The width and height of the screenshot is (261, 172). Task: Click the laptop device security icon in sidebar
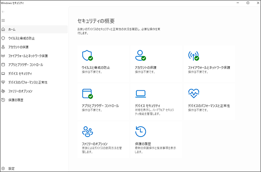pos(3,74)
